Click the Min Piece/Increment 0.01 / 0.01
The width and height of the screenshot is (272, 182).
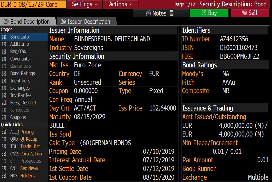[227, 152]
